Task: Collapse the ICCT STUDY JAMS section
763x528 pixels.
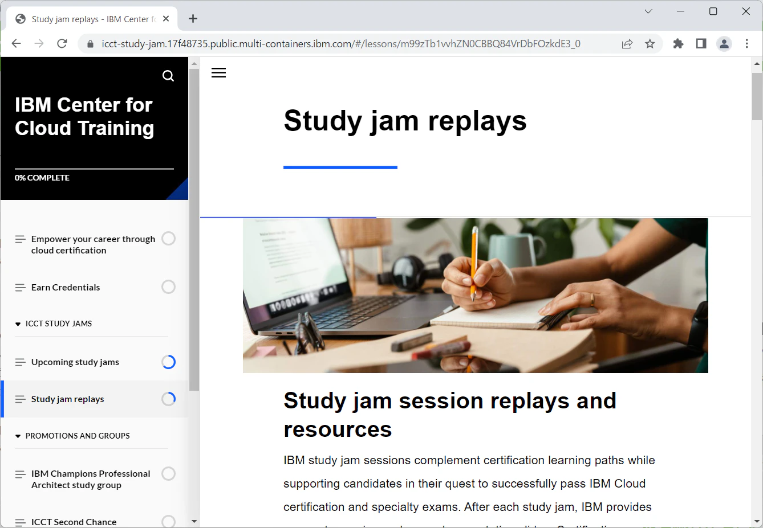Action: click(x=53, y=324)
